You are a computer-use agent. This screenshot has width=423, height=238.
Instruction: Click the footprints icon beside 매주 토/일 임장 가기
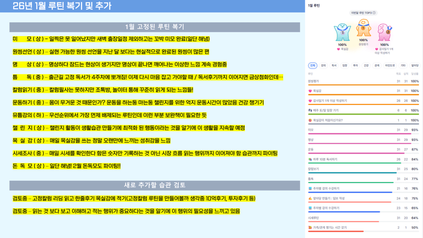click(310, 110)
